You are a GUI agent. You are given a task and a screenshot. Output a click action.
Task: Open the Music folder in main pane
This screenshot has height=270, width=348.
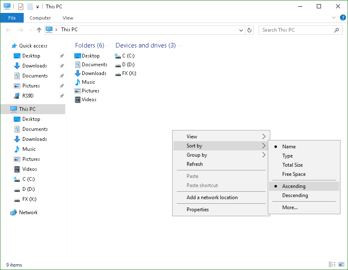(88, 82)
